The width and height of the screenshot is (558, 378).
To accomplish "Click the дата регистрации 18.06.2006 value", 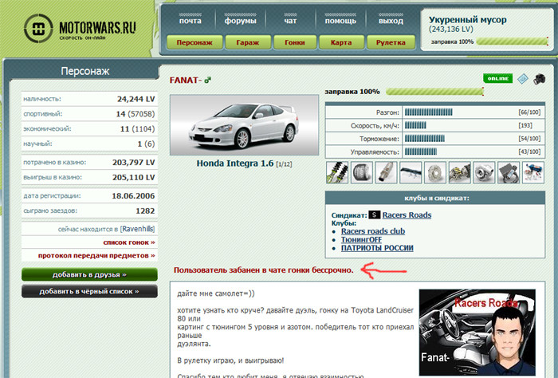I will point(133,195).
